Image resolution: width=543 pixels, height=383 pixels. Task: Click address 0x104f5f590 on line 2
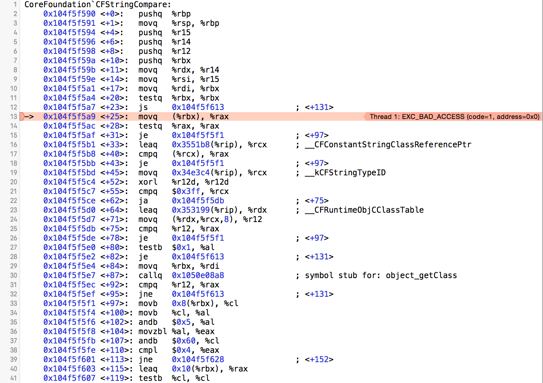[x=69, y=14]
